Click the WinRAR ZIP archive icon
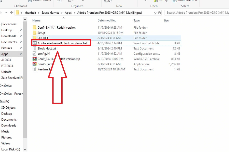Image resolution: width=229 pixels, height=152 pixels. (35, 59)
